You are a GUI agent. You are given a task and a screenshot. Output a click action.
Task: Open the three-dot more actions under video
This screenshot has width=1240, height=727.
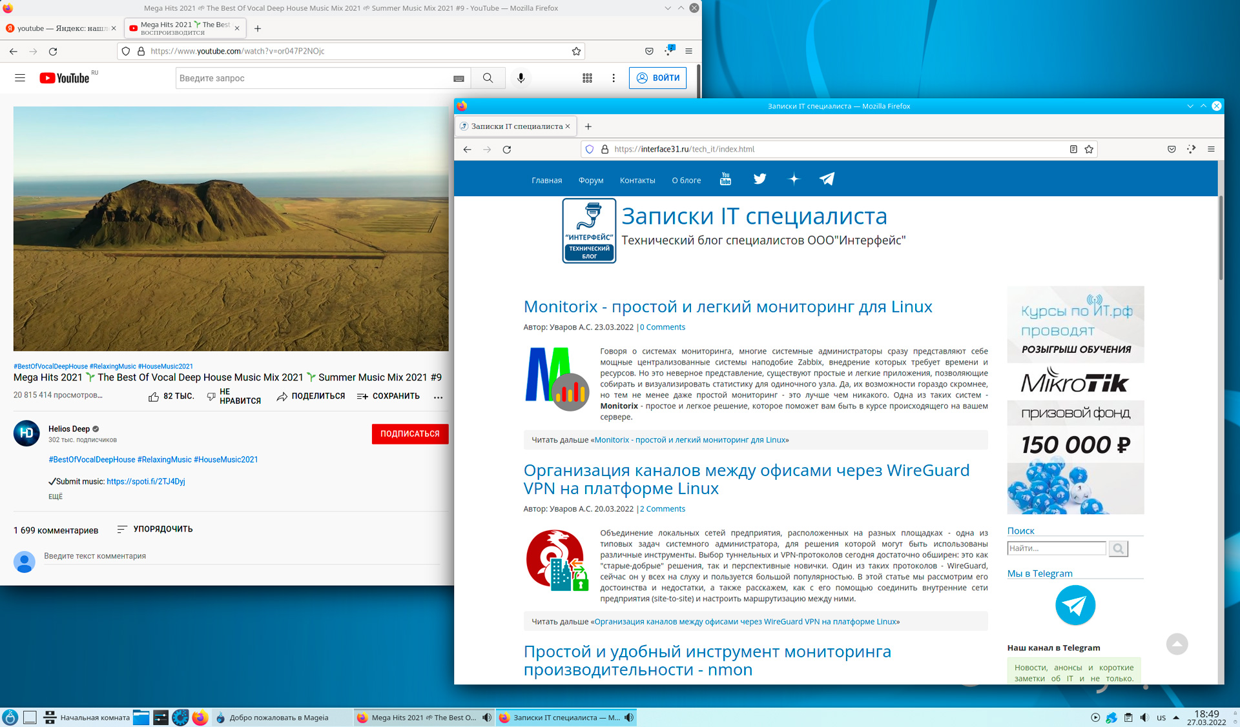click(x=438, y=397)
